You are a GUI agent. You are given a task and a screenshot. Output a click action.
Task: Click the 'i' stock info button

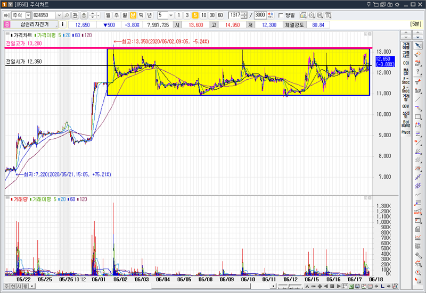pos(62,24)
